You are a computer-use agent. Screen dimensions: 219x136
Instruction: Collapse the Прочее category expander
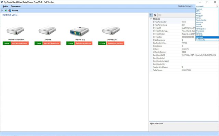pos(151,19)
